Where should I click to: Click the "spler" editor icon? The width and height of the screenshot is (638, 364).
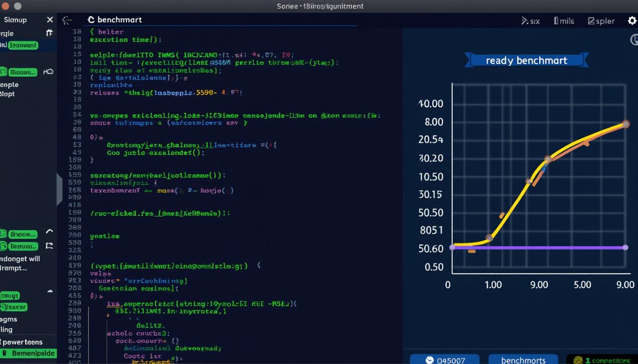(600, 21)
